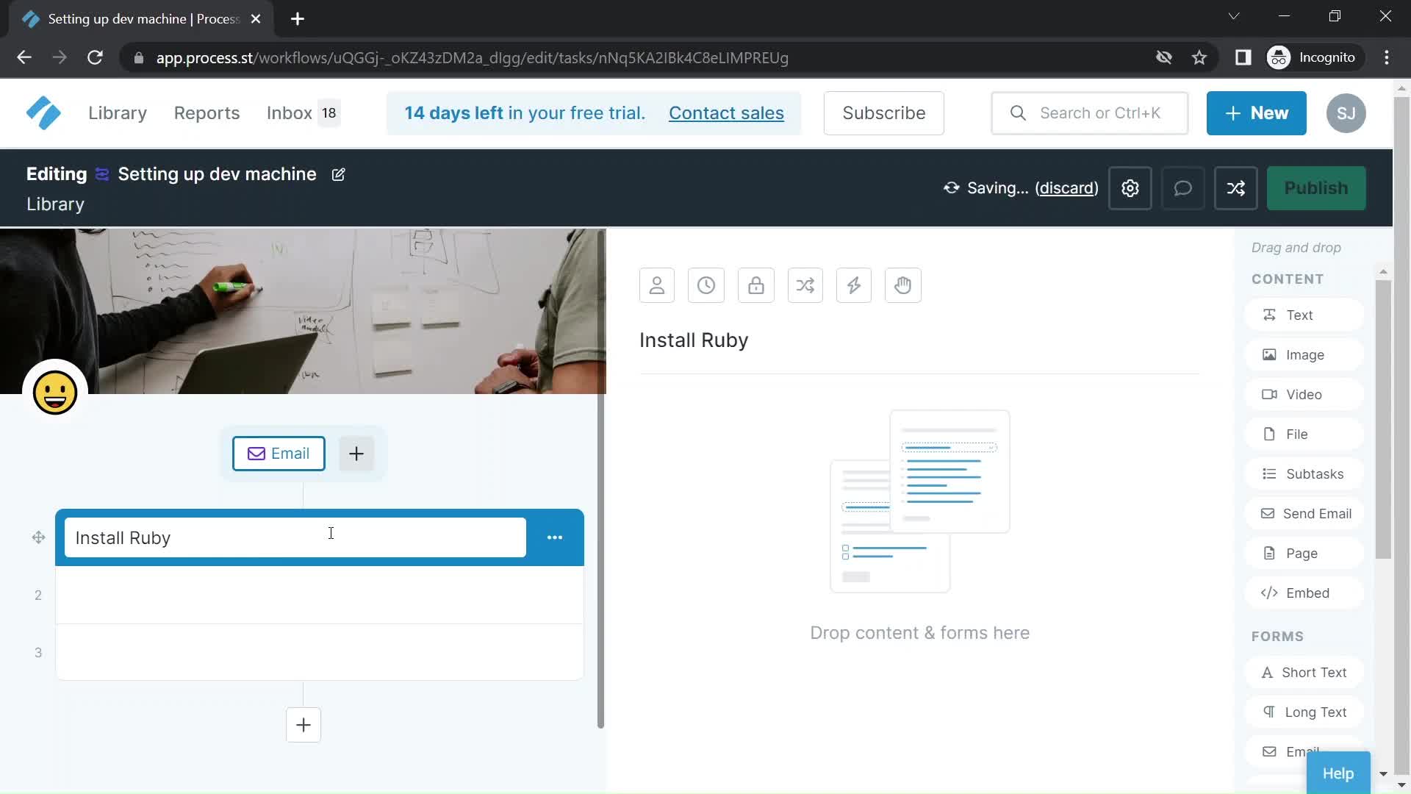This screenshot has width=1411, height=794.
Task: Click the workflow settings gear icon
Action: [x=1130, y=188]
